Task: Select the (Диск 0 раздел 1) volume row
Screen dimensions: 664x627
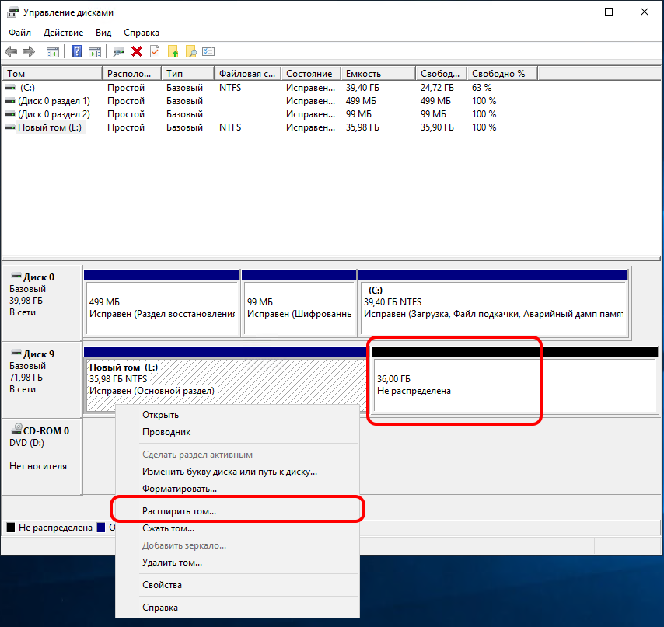Action: coord(54,101)
